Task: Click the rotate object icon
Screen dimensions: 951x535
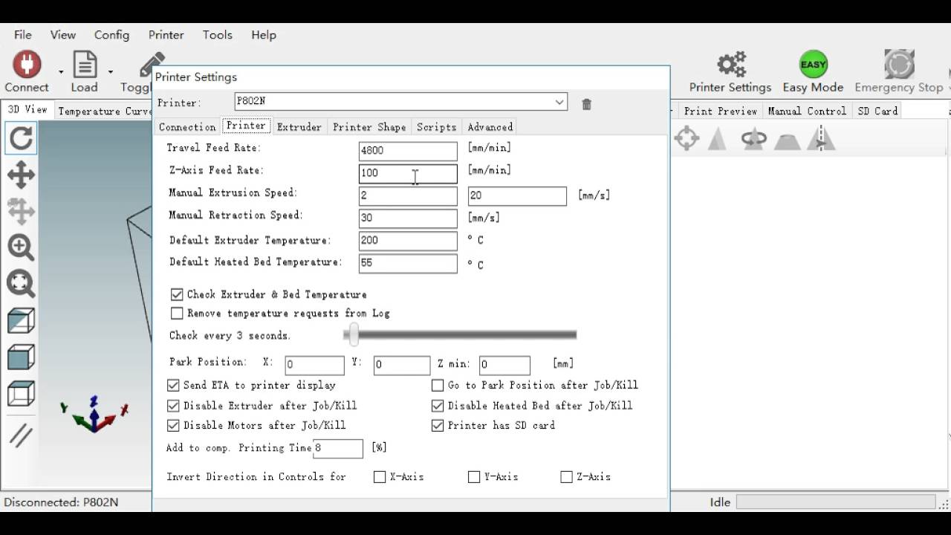Action: click(x=753, y=138)
